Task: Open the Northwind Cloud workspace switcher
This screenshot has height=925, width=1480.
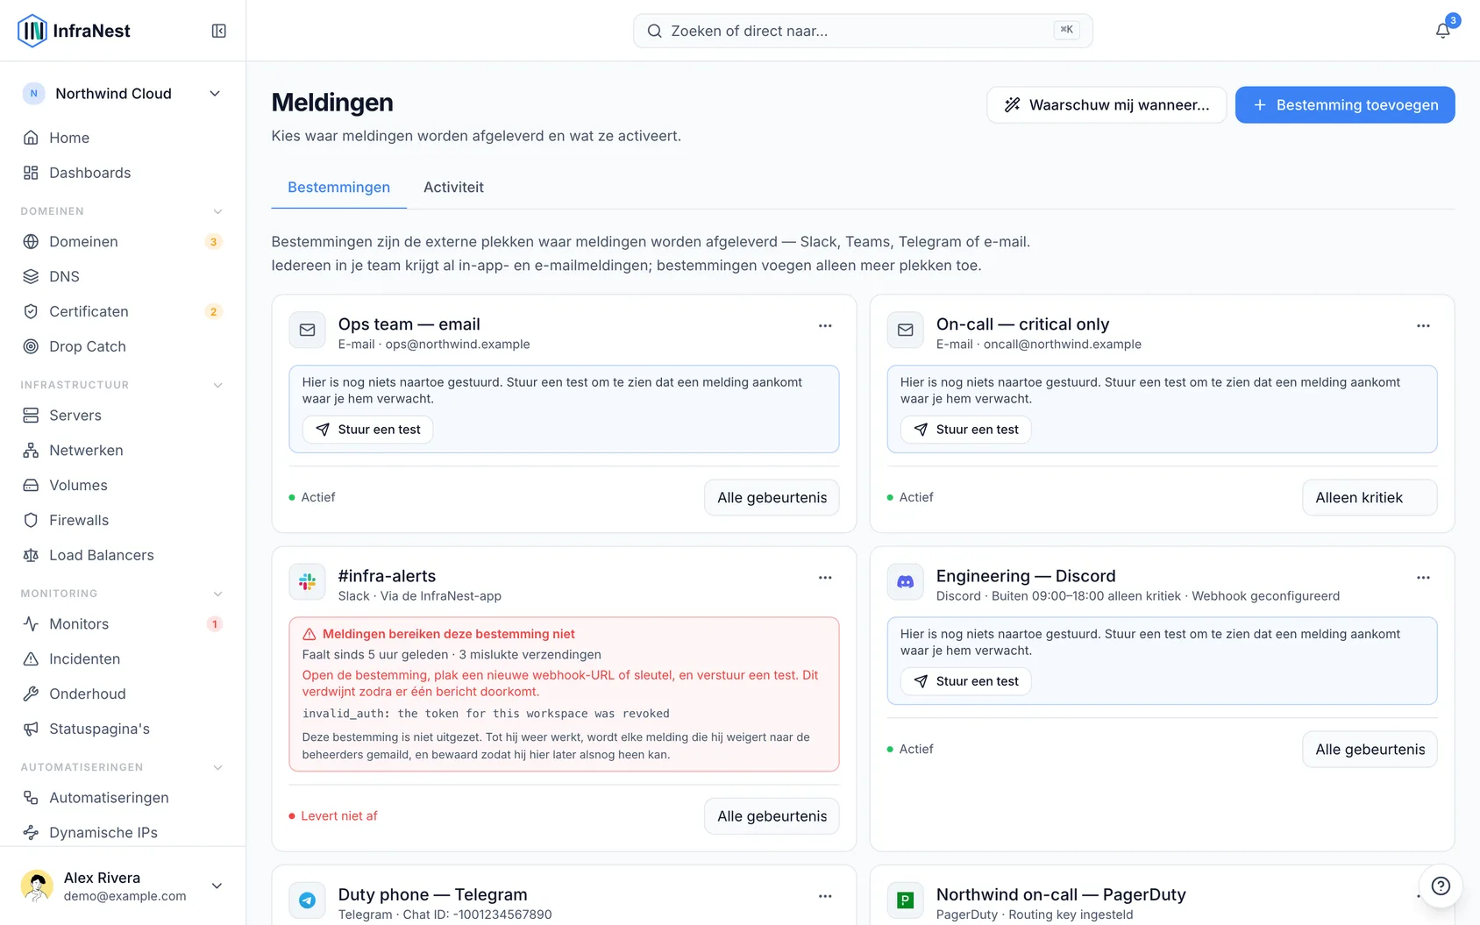Action: click(x=123, y=94)
